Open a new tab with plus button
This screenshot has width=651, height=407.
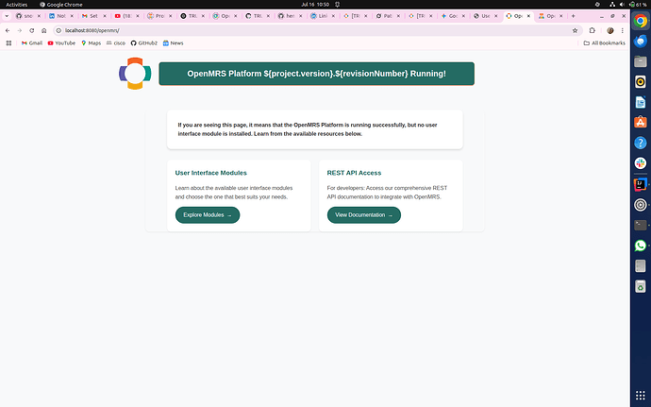pyautogui.click(x=574, y=16)
